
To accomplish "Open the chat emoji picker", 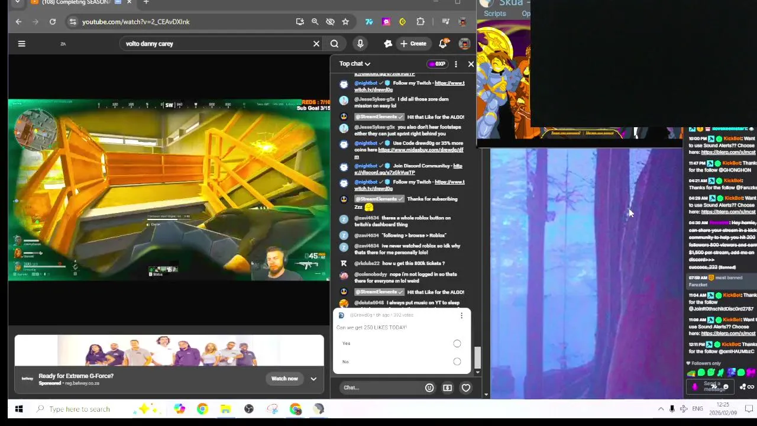I will [429, 388].
